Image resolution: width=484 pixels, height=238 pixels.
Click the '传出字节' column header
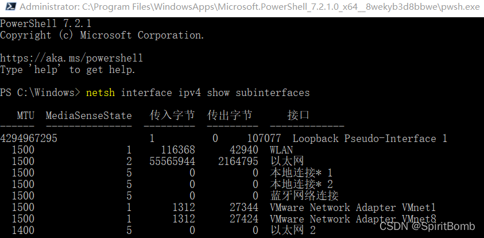click(230, 116)
